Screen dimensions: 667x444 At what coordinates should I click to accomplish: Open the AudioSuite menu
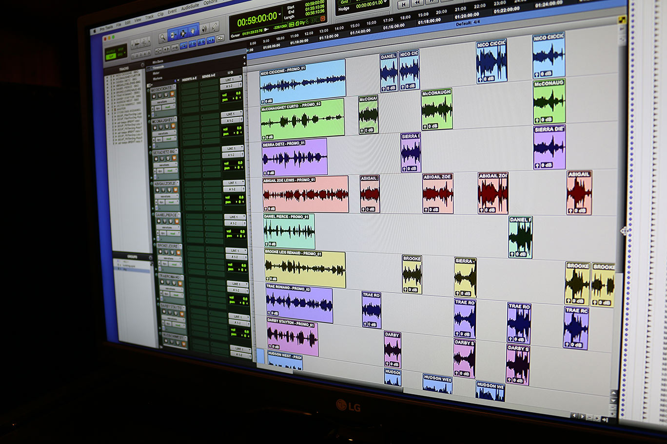pyautogui.click(x=190, y=7)
